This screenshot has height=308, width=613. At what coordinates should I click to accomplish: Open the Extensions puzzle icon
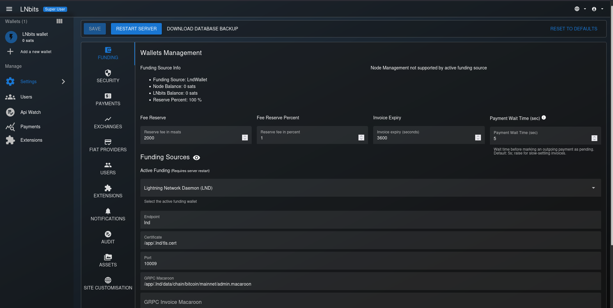pos(108,188)
